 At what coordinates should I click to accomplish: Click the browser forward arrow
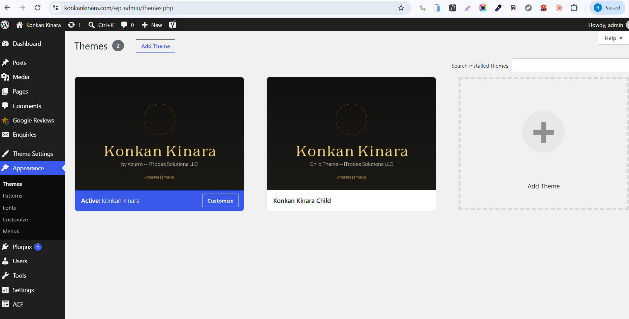22,8
